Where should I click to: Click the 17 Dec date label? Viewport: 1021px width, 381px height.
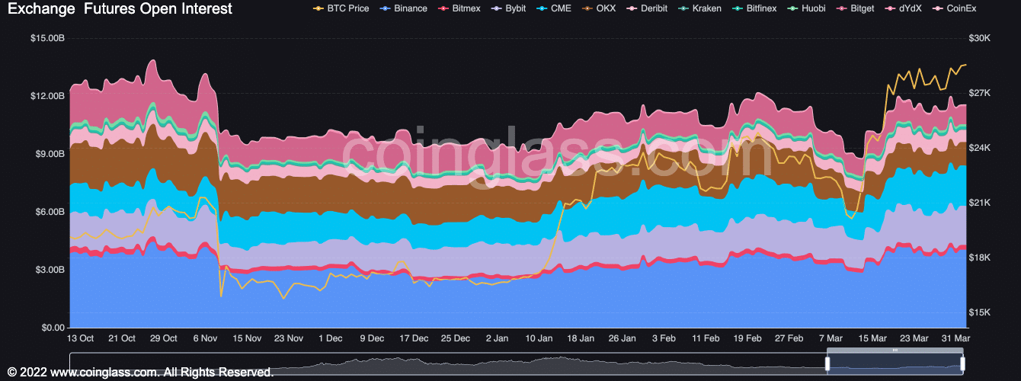pos(414,338)
